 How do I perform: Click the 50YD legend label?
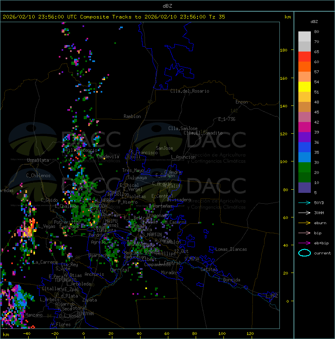coord(319,203)
